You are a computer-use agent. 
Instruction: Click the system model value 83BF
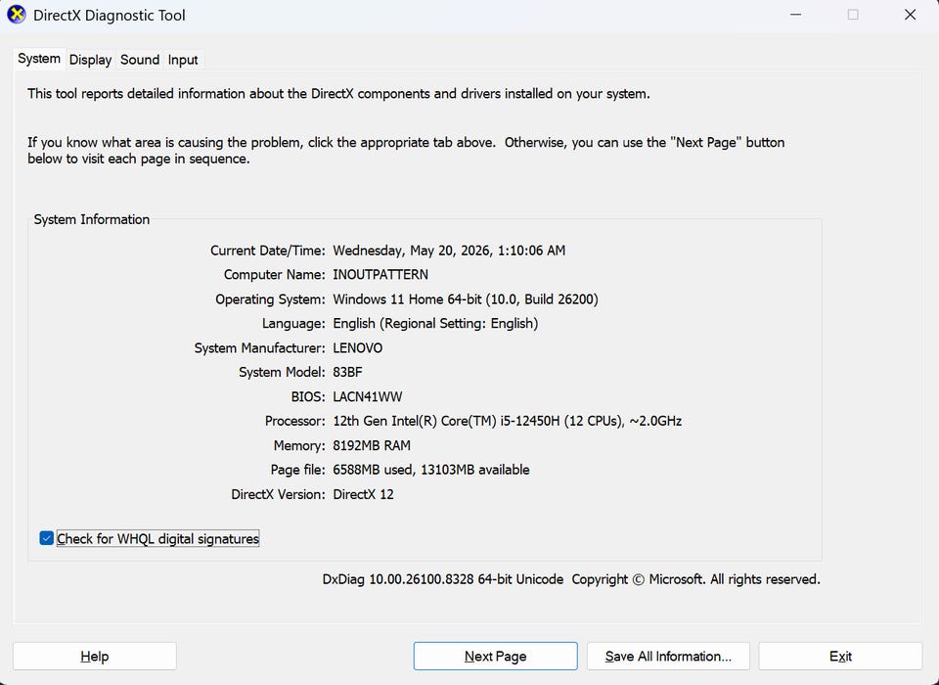pos(347,372)
